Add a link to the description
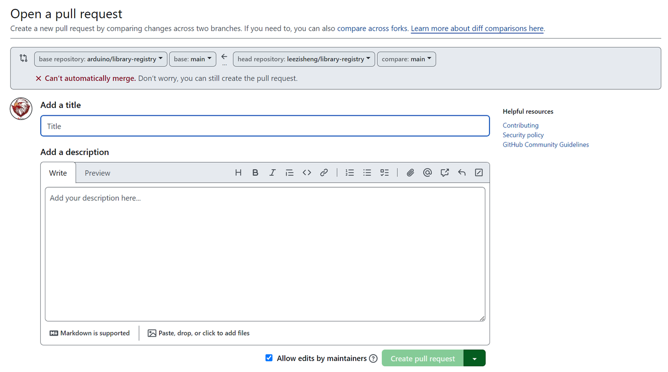The width and height of the screenshot is (668, 372). point(324,173)
